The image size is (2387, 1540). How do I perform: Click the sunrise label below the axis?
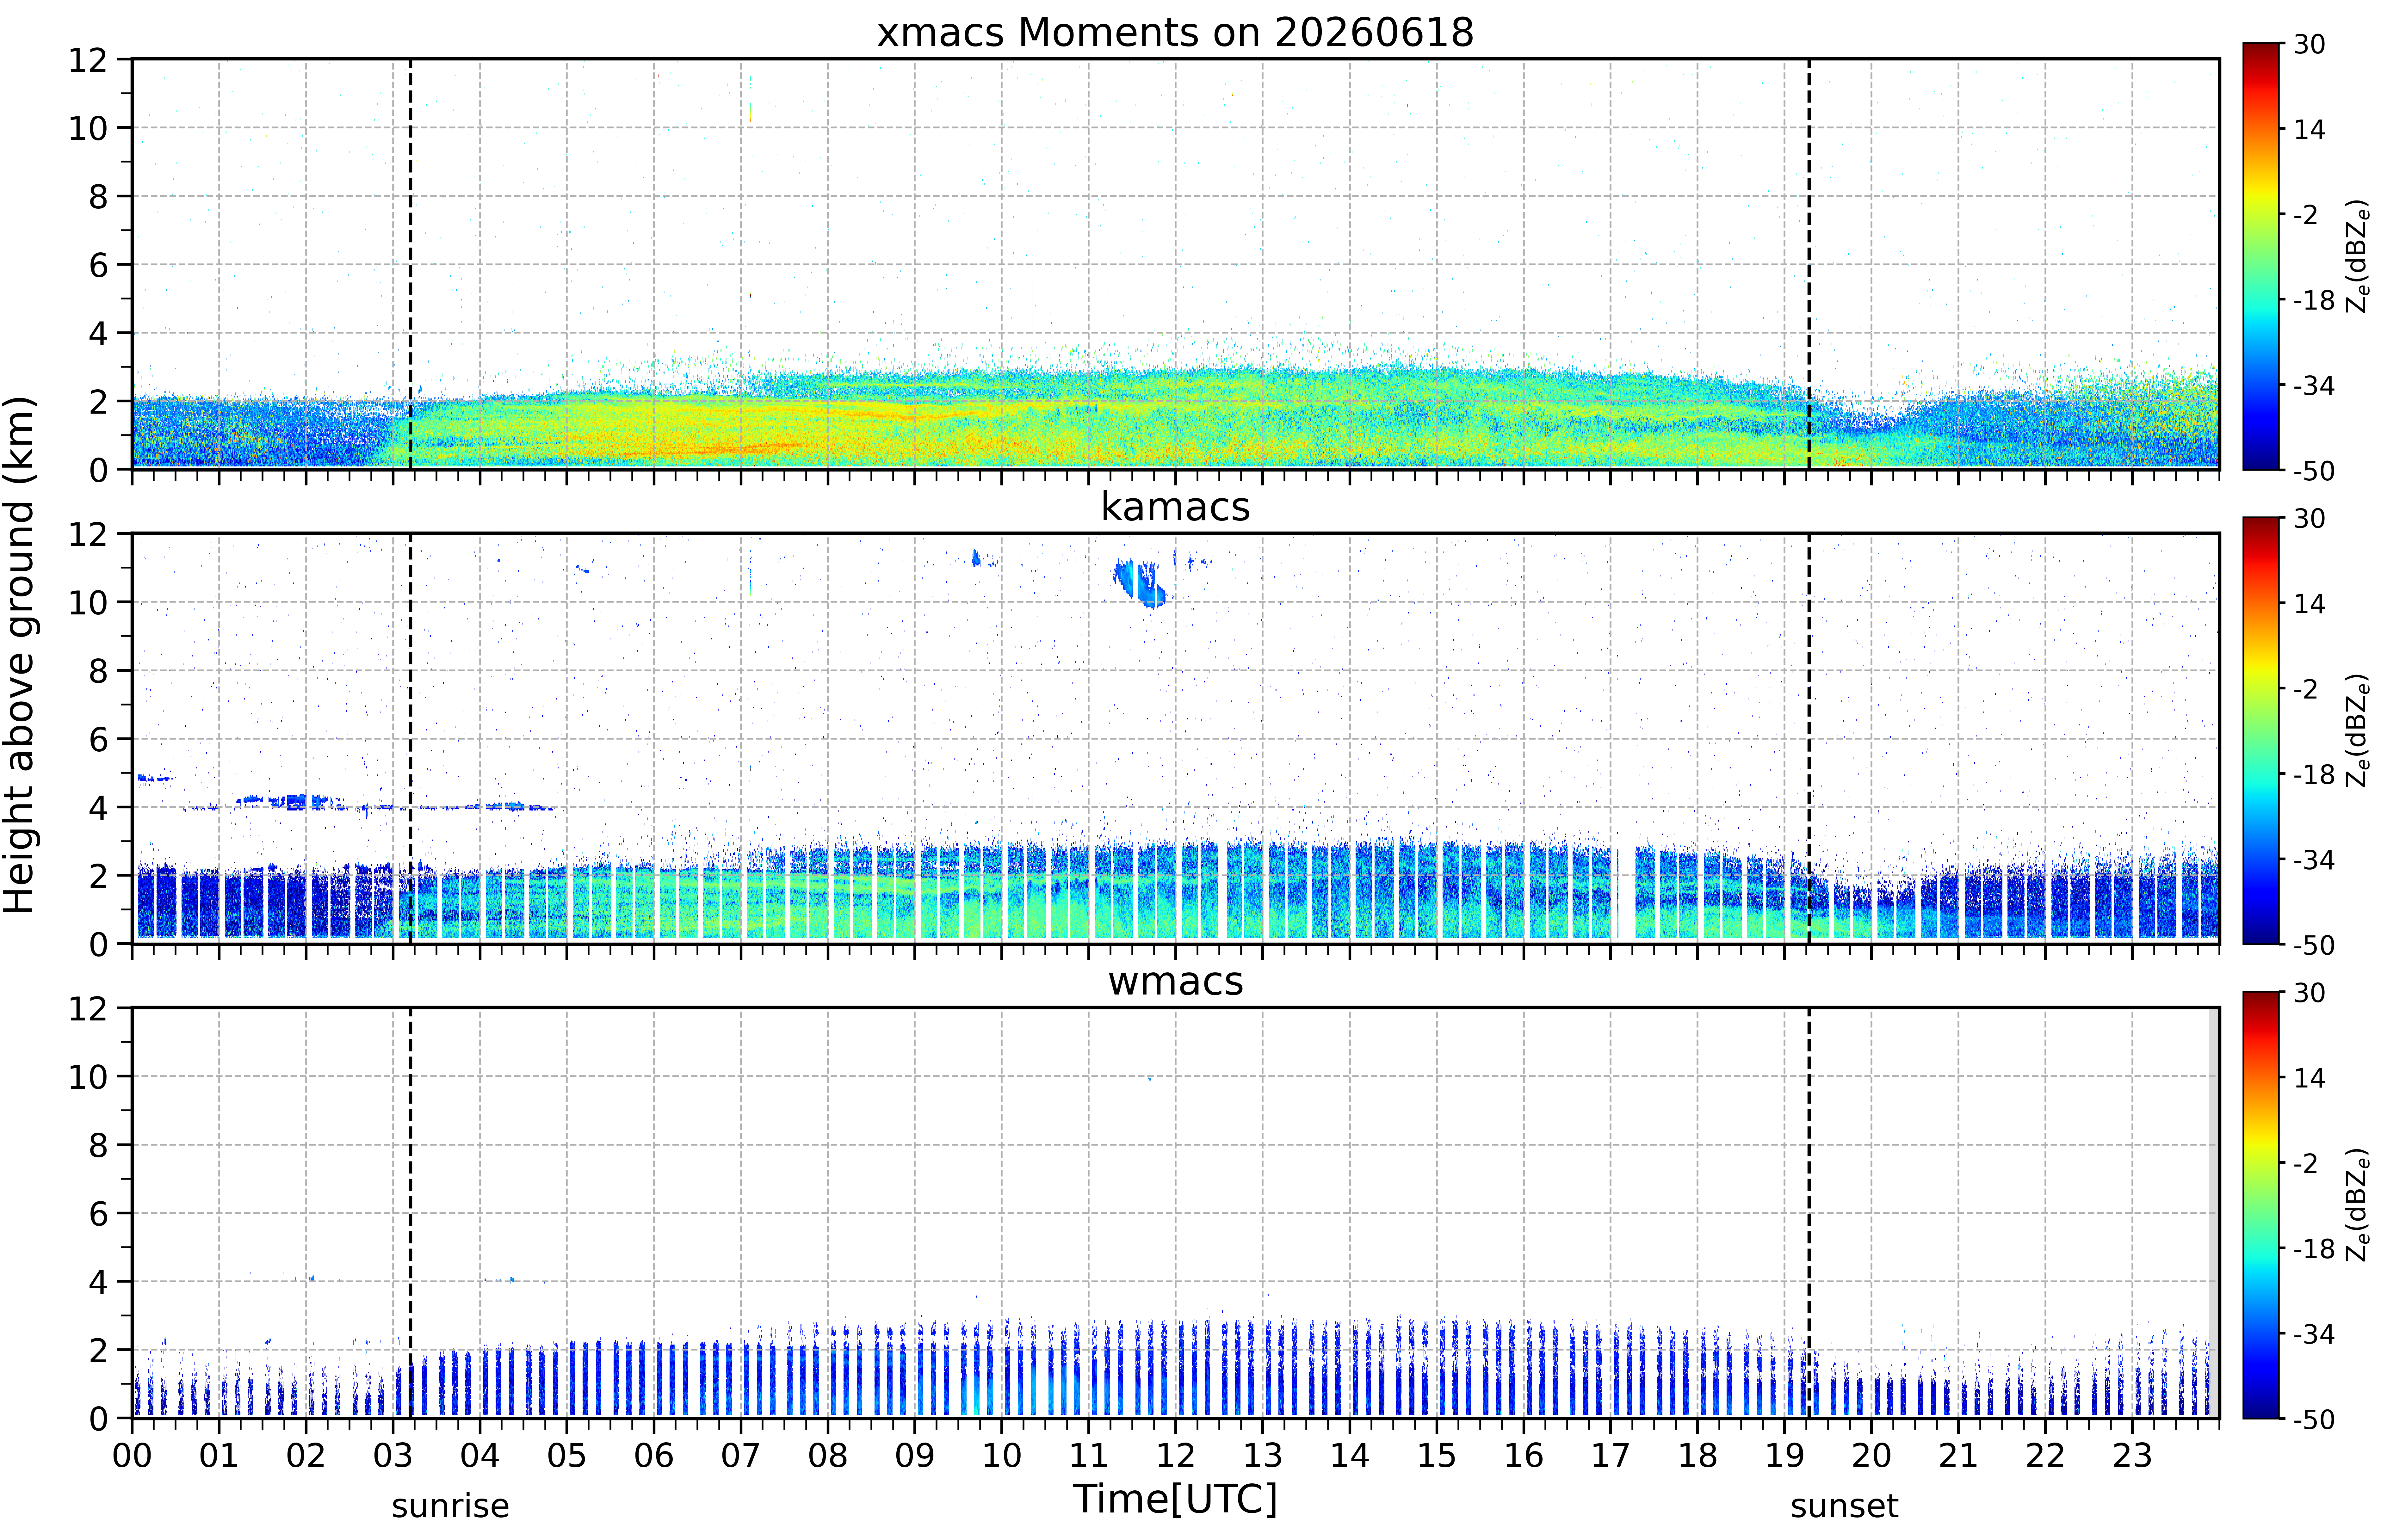point(450,1506)
